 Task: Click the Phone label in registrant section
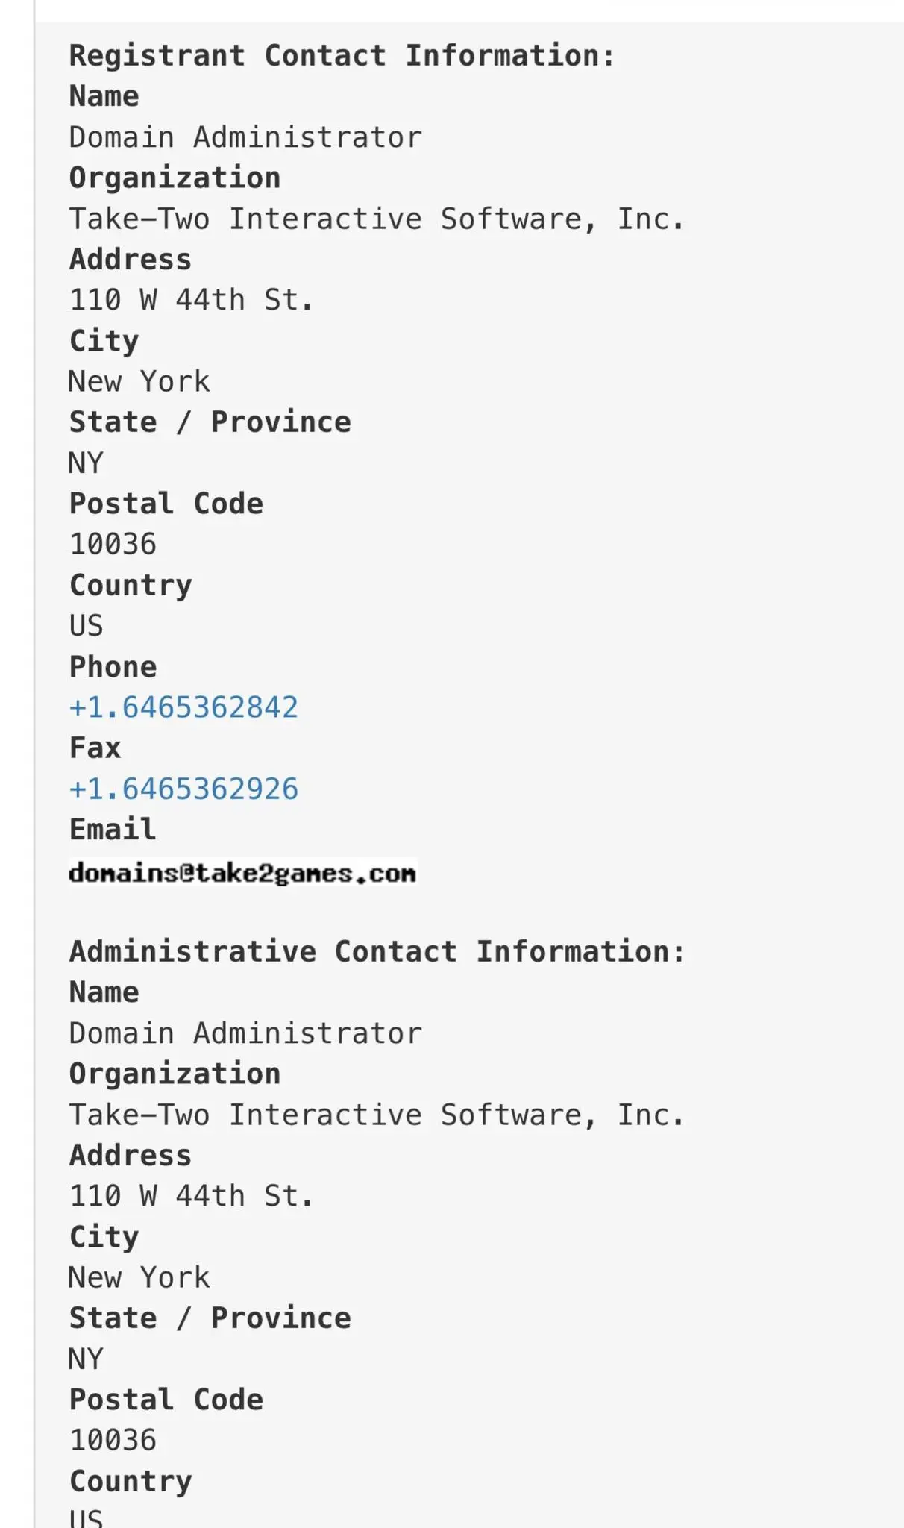click(x=113, y=667)
